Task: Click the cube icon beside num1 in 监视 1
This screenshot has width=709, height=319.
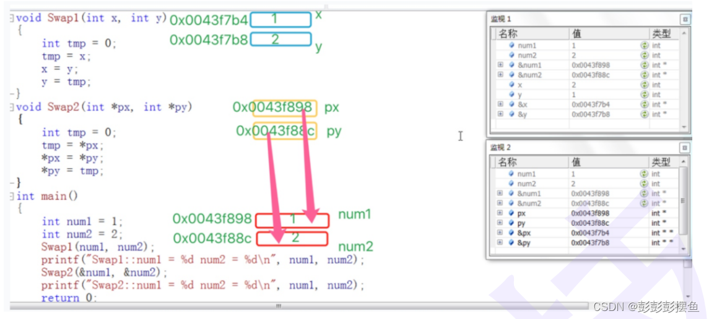Action: coord(512,45)
